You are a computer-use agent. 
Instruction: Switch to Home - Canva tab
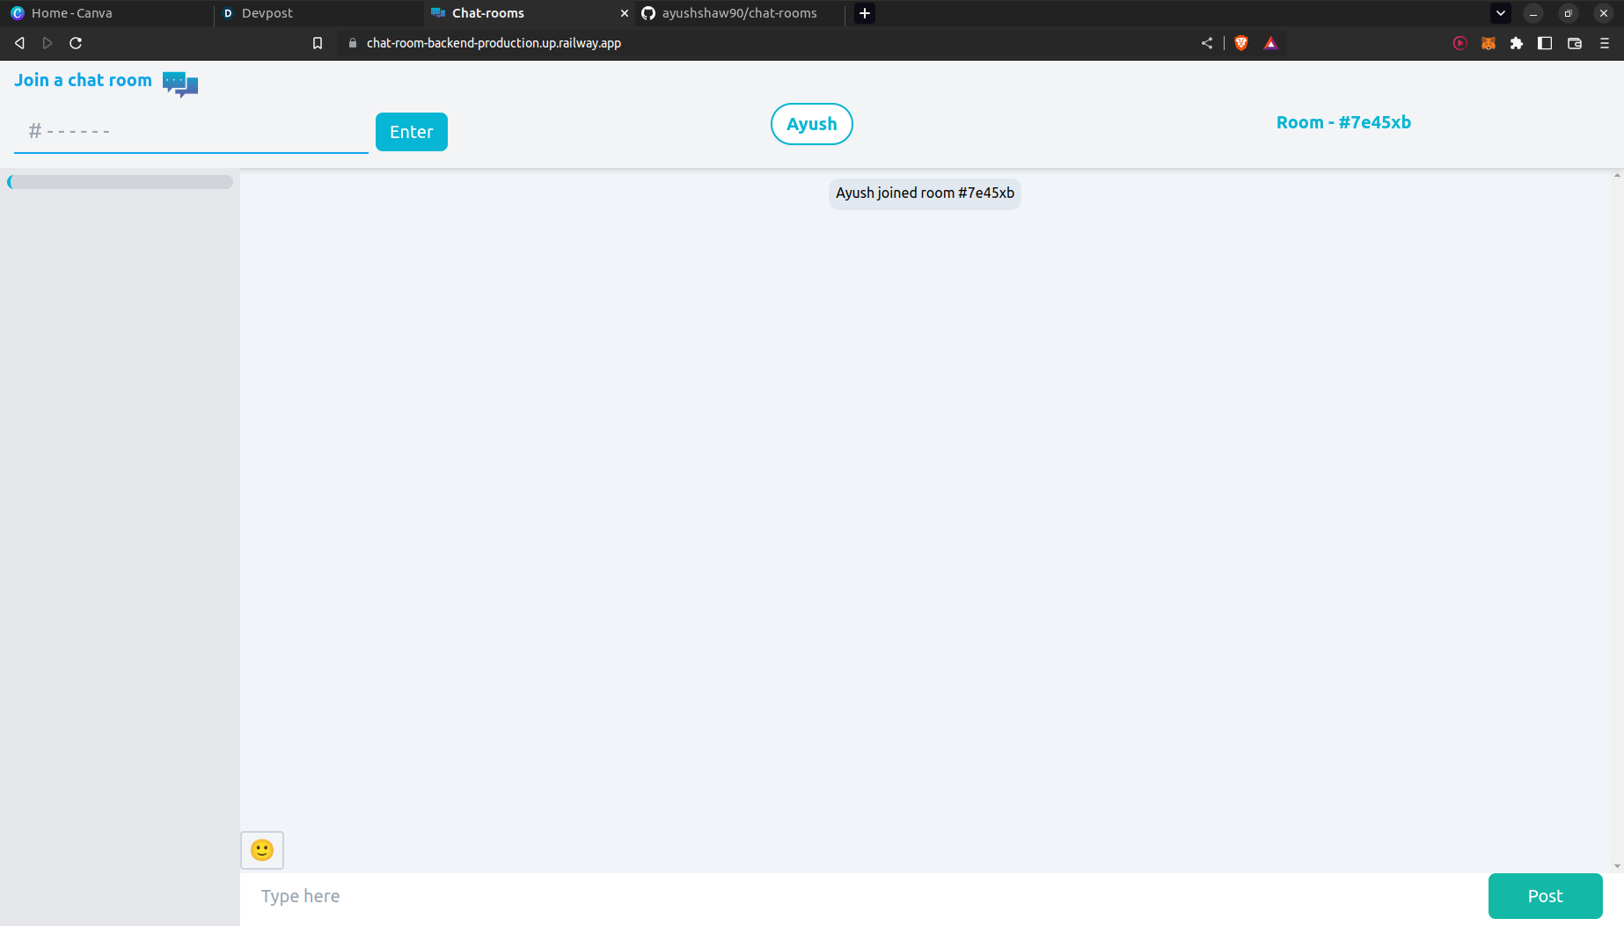coord(106,13)
